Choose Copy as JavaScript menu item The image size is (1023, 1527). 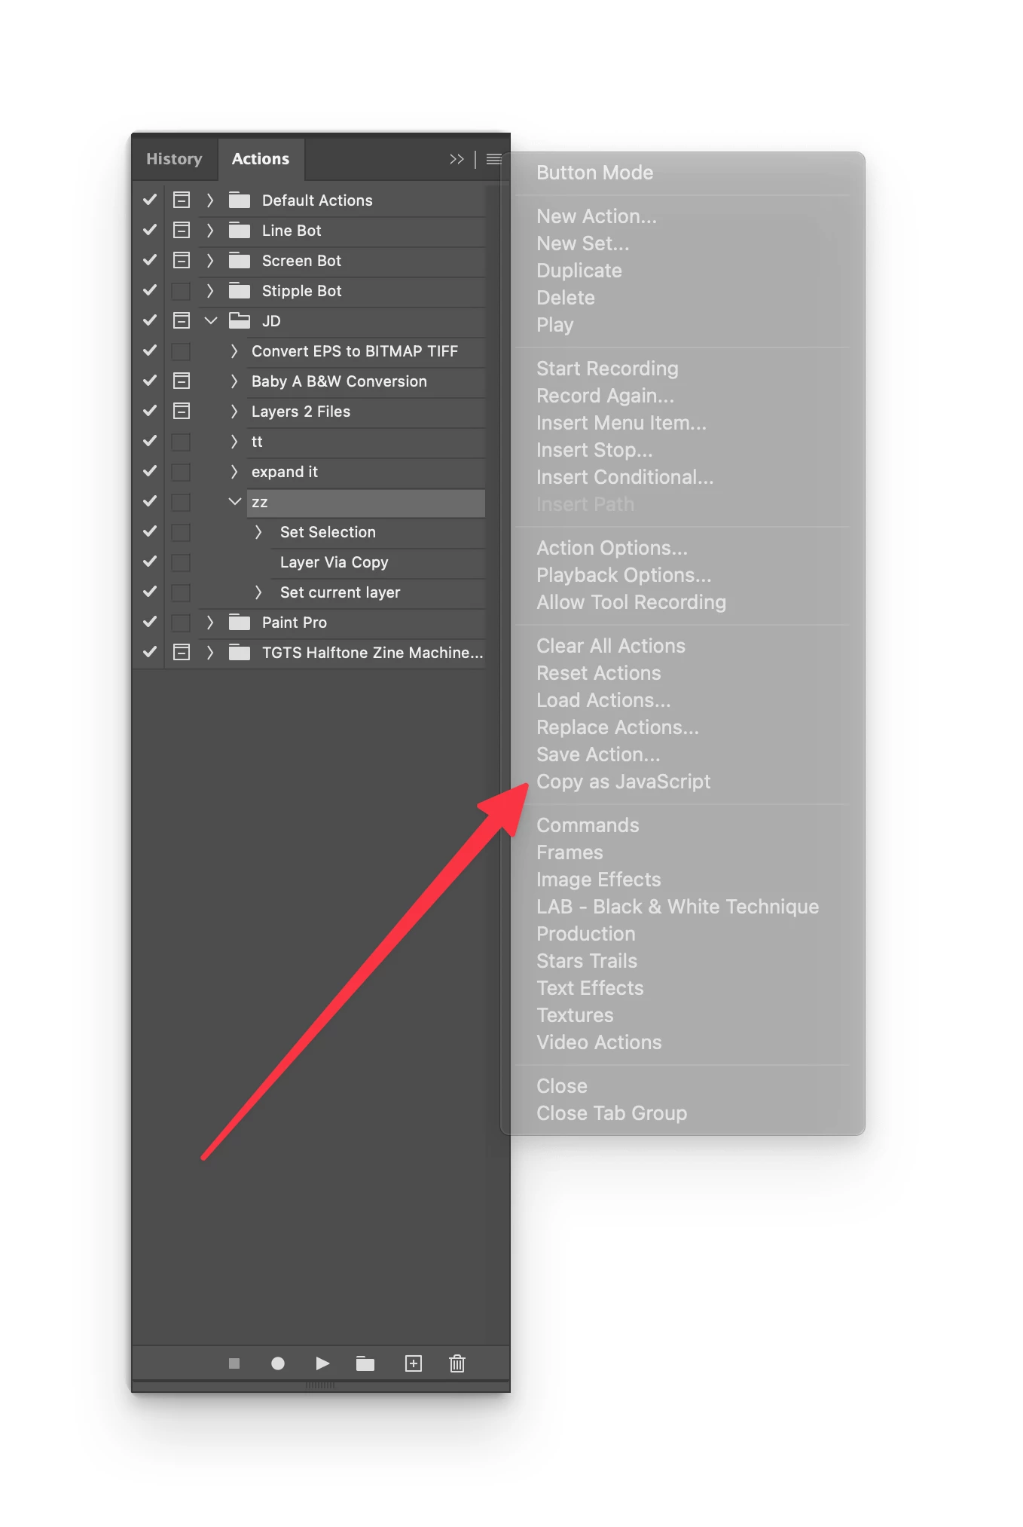[x=624, y=782]
